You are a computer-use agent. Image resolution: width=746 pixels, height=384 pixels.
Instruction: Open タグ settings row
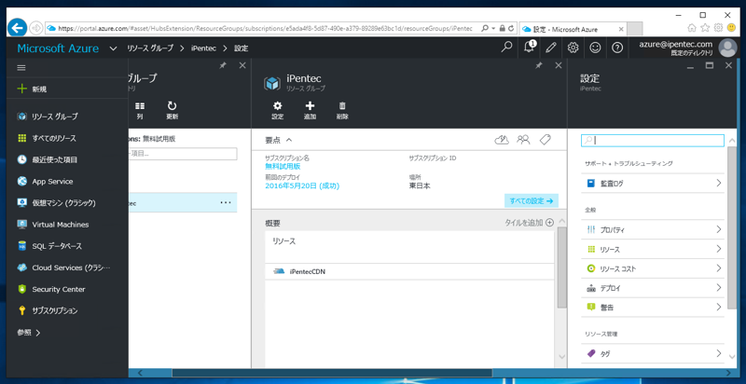click(x=653, y=353)
